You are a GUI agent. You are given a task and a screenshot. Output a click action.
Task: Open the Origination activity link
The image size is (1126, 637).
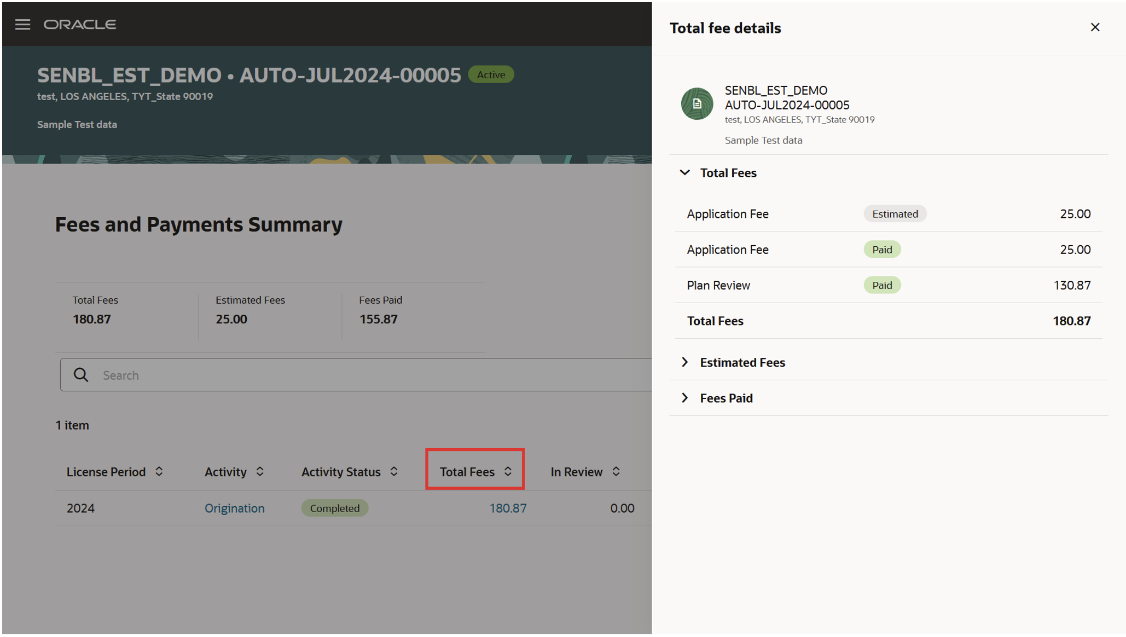point(234,508)
